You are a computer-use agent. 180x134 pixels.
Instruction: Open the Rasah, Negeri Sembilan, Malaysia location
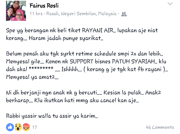pyautogui.click(x=81, y=14)
